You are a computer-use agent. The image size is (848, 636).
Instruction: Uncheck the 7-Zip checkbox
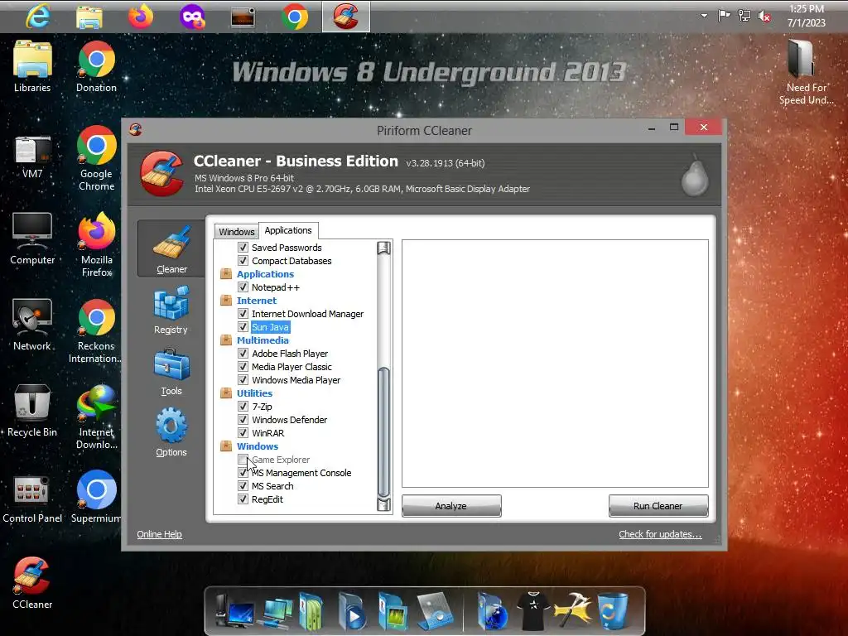click(243, 406)
